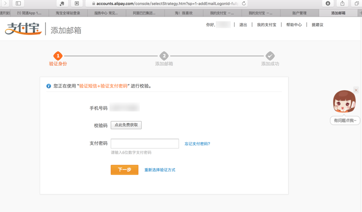
Task: Toggle the Safari sidebar icon
Action: (x=18, y=3)
